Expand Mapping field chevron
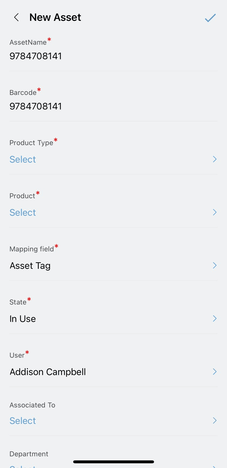This screenshot has width=227, height=468. 215,265
